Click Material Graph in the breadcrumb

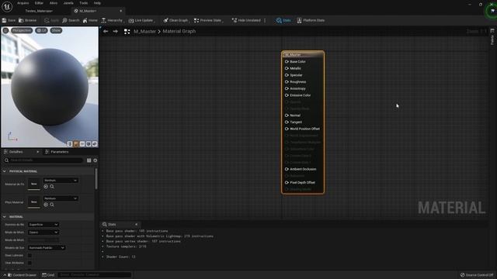[x=179, y=31]
